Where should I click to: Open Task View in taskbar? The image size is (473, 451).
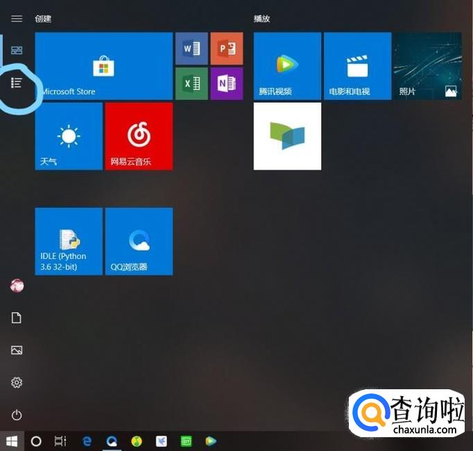(x=60, y=441)
